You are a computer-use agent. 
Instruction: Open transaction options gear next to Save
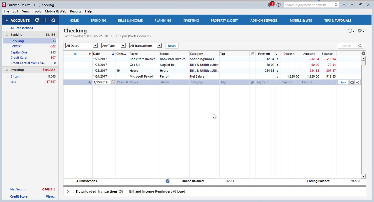[x=352, y=82]
